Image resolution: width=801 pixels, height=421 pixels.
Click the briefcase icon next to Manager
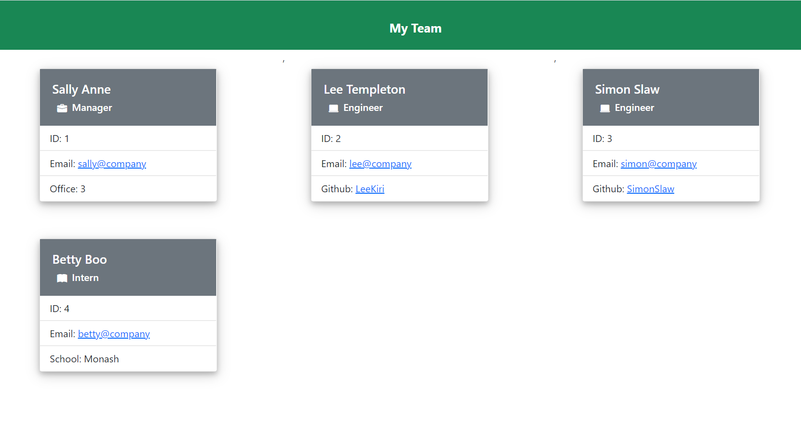(61, 108)
